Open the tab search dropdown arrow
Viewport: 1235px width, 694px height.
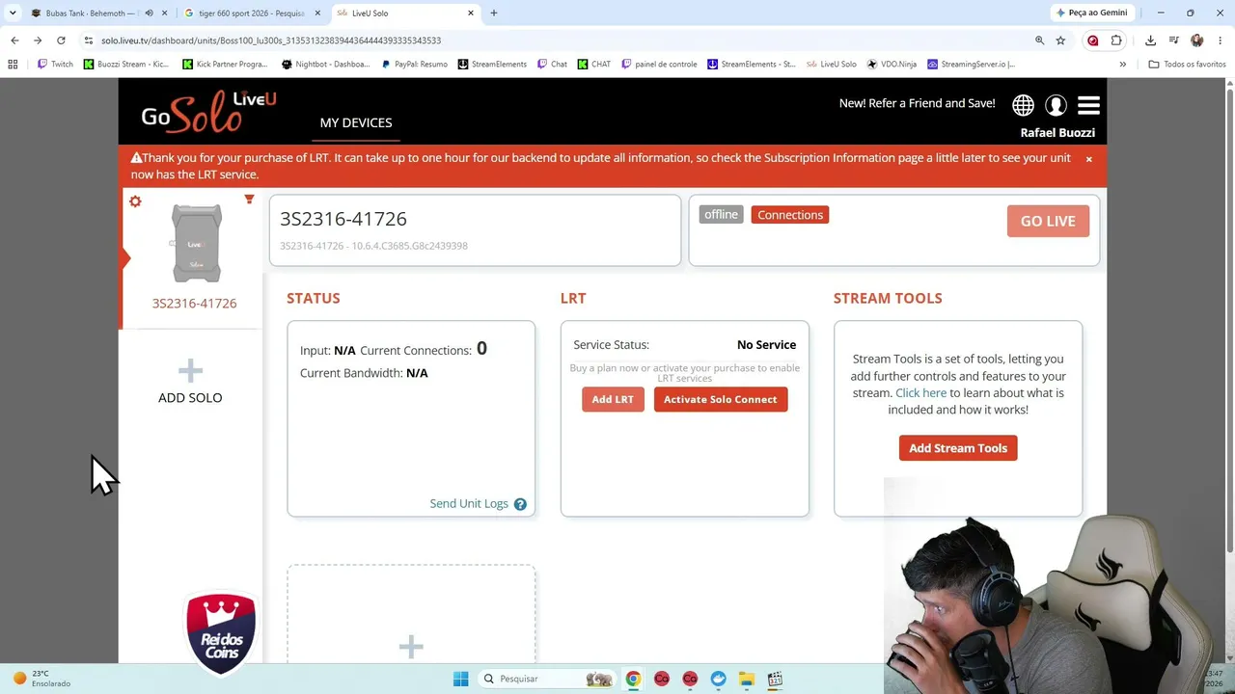13,13
